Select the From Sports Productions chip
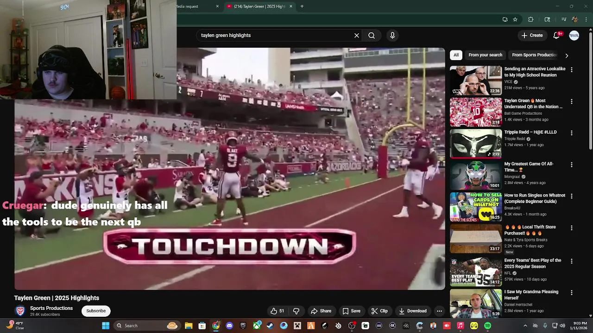Screen dimensions: 593x333 pyautogui.click(x=534, y=55)
